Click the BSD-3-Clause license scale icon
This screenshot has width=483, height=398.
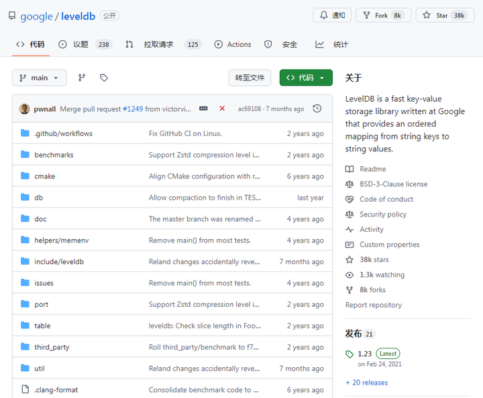[x=350, y=184]
